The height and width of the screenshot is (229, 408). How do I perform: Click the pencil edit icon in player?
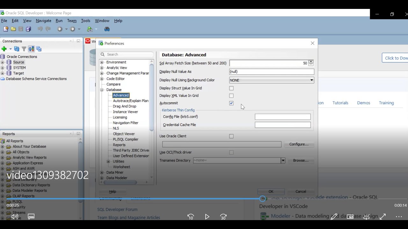coord(334,217)
